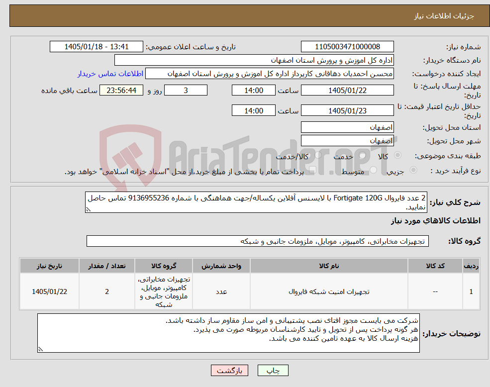Screen dimensions: 490x387
Task: Click the buyer organization name field
Action: point(254,60)
